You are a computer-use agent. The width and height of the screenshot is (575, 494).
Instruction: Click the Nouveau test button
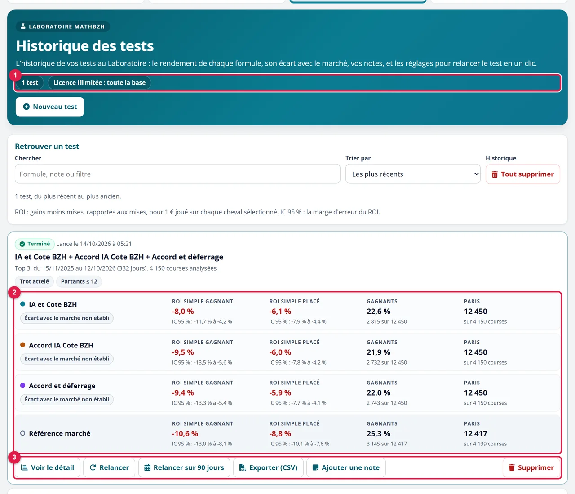coord(50,107)
